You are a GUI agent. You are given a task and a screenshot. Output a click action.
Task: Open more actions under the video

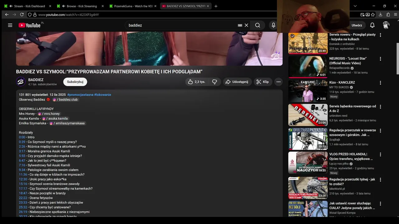pyautogui.click(x=278, y=82)
